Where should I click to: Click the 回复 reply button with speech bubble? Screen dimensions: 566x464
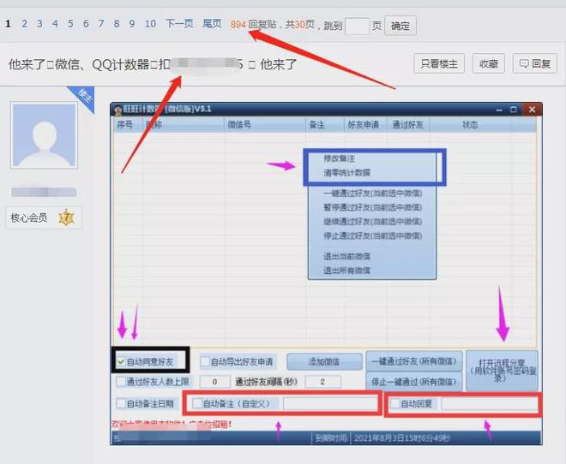[x=533, y=63]
